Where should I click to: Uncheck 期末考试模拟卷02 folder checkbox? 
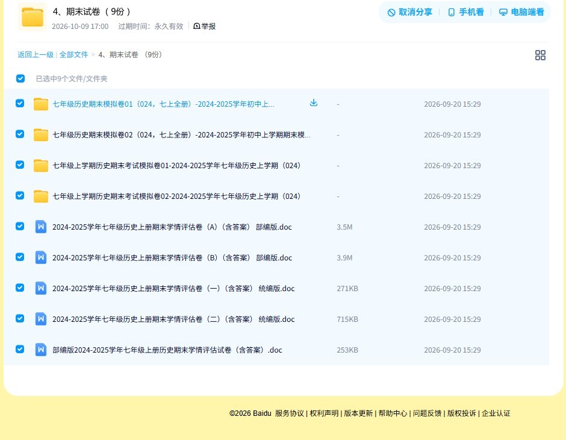tap(20, 195)
